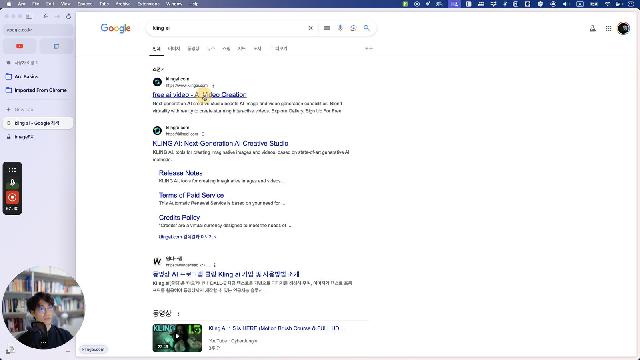The height and width of the screenshot is (360, 640).
Task: Open the 도구 search tools
Action: tap(369, 49)
